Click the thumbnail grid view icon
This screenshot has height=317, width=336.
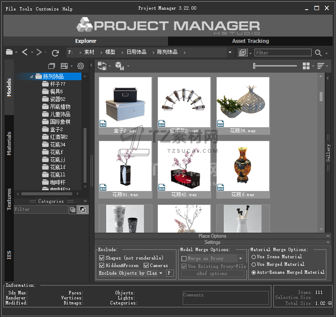[x=306, y=66]
